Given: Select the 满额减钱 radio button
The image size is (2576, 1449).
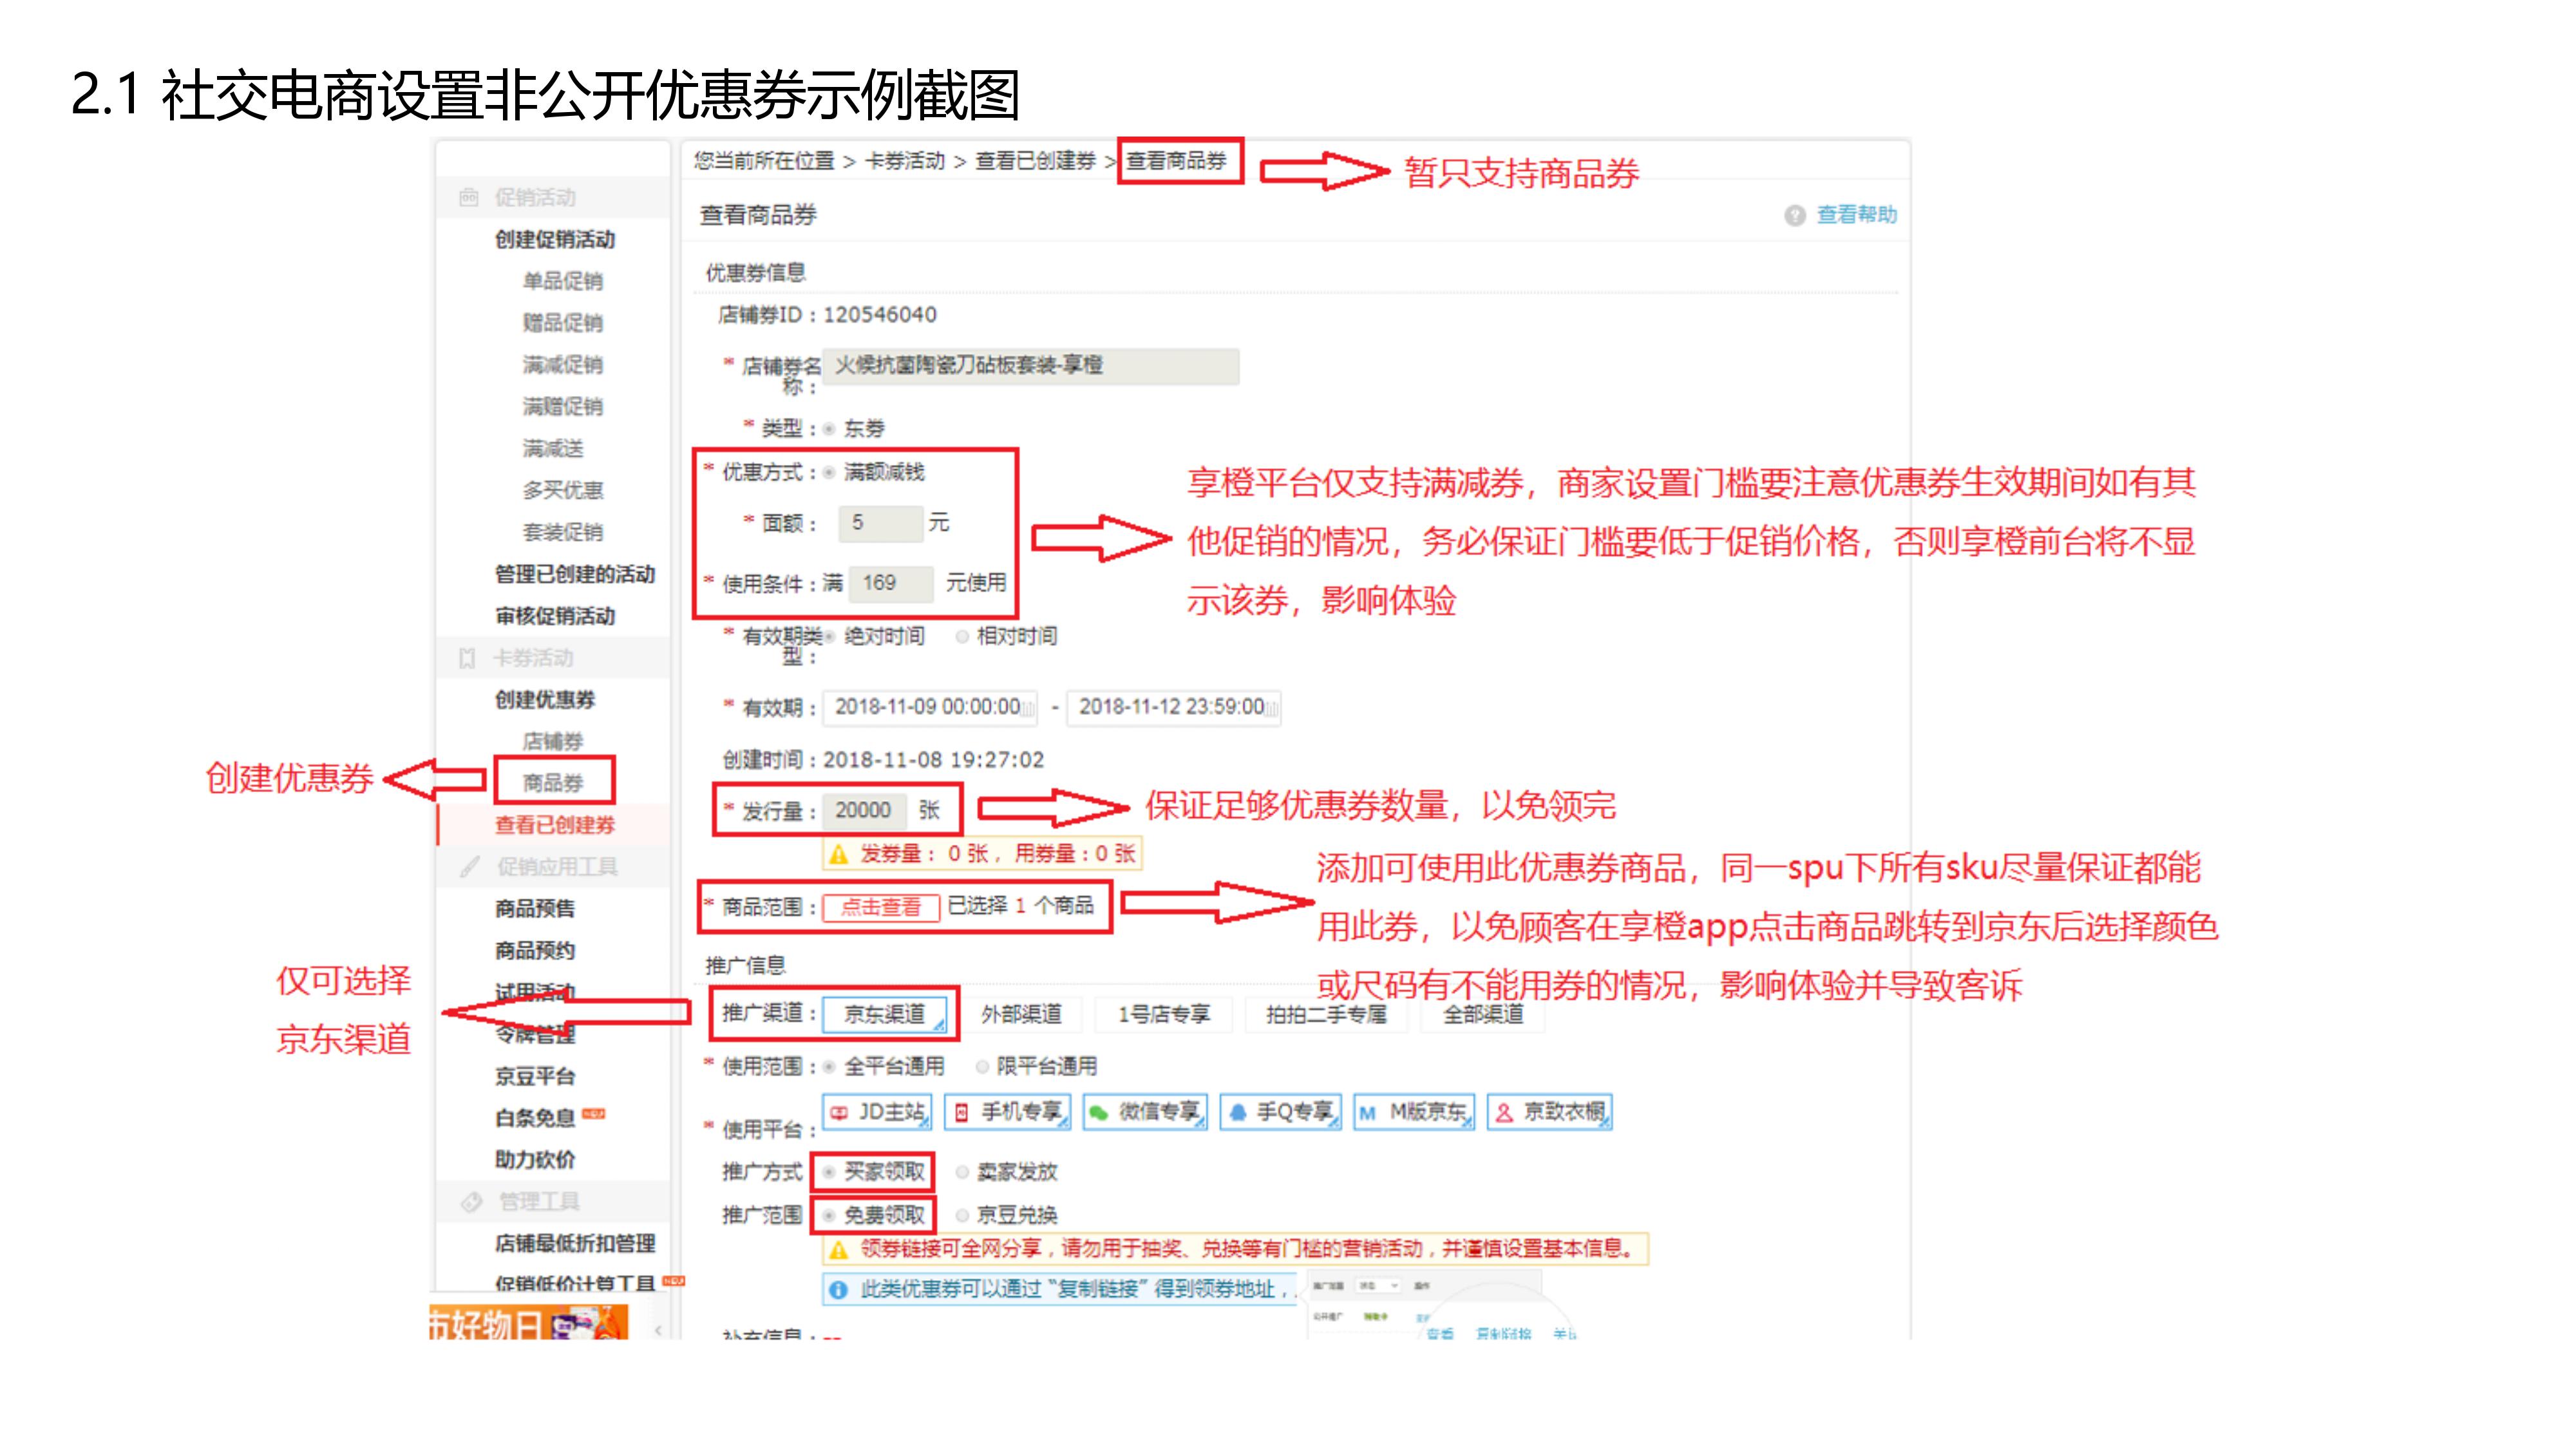Looking at the screenshot, I should [x=829, y=473].
